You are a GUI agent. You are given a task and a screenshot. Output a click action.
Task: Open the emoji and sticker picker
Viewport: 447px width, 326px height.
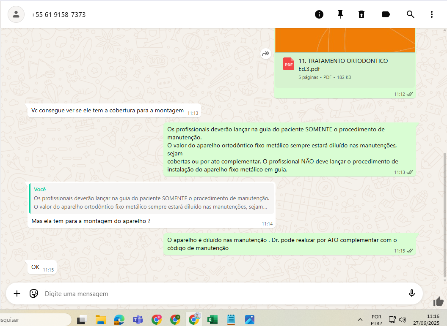(33, 293)
